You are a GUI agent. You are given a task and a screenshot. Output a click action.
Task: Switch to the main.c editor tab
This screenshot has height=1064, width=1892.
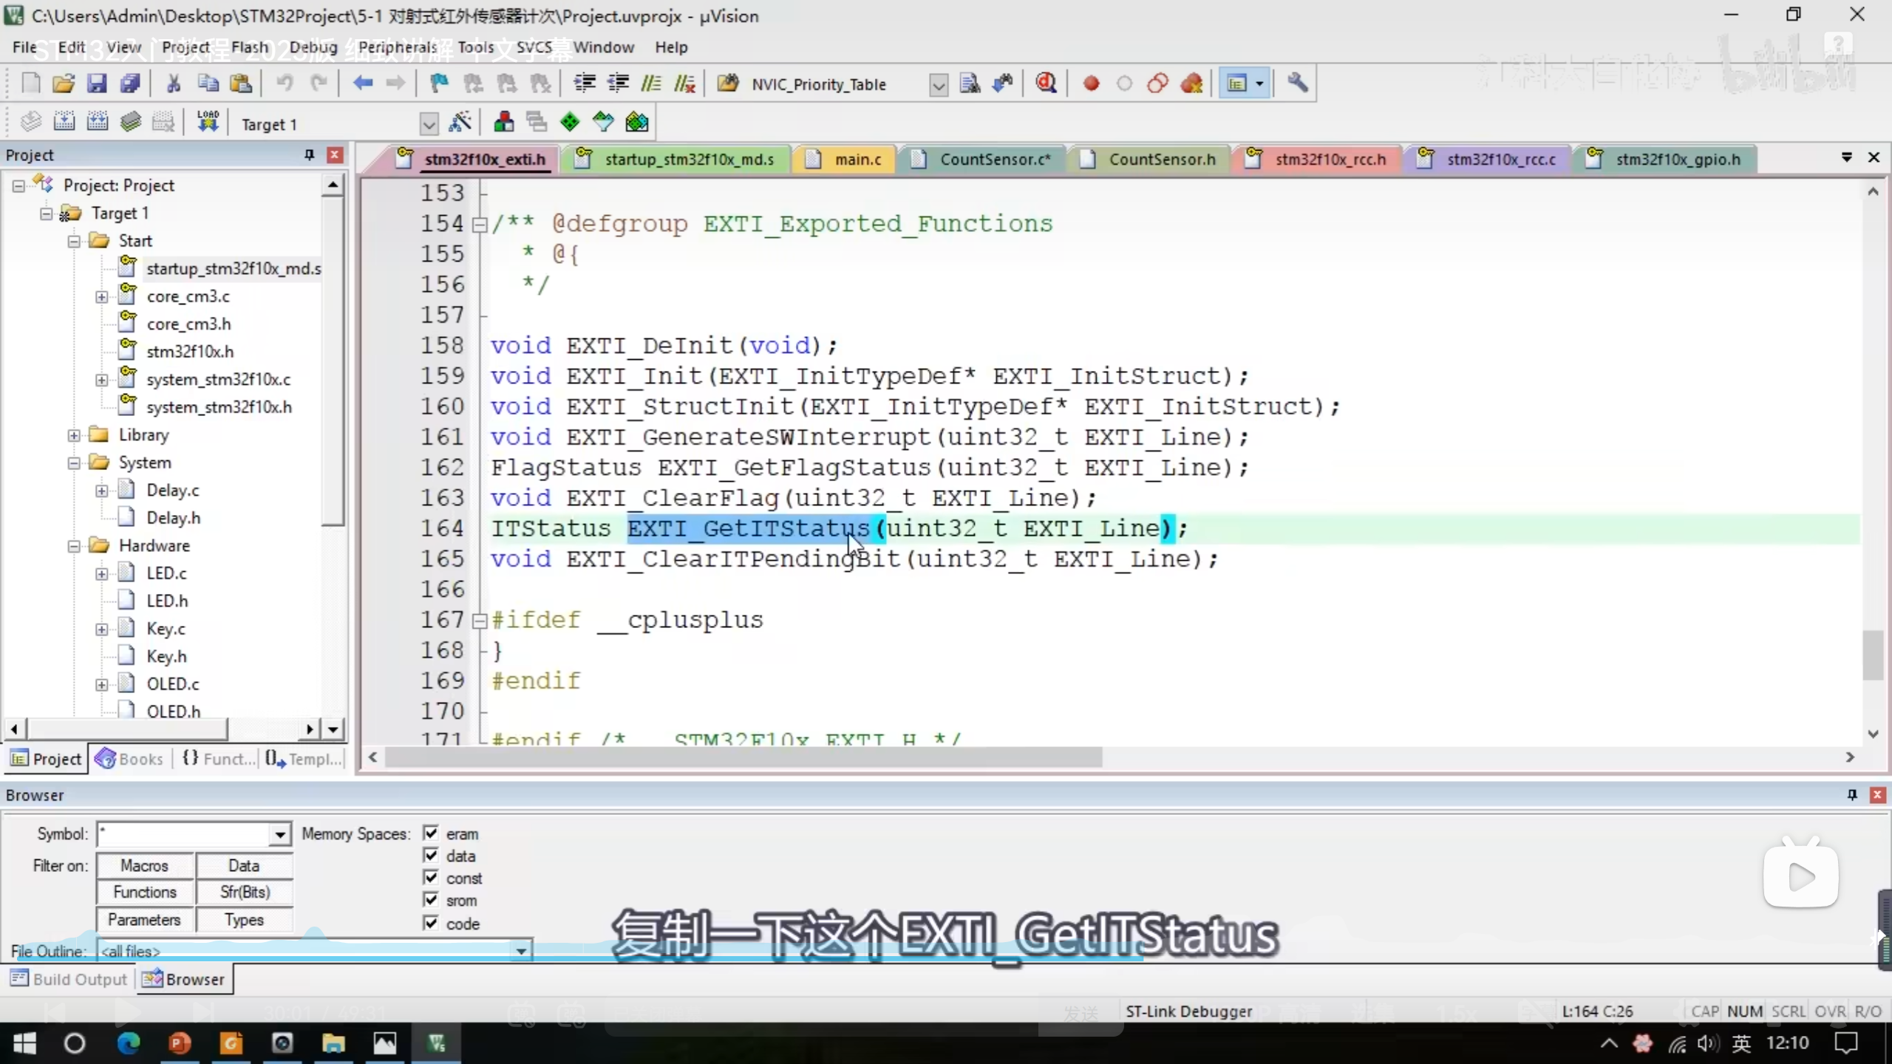[857, 160]
